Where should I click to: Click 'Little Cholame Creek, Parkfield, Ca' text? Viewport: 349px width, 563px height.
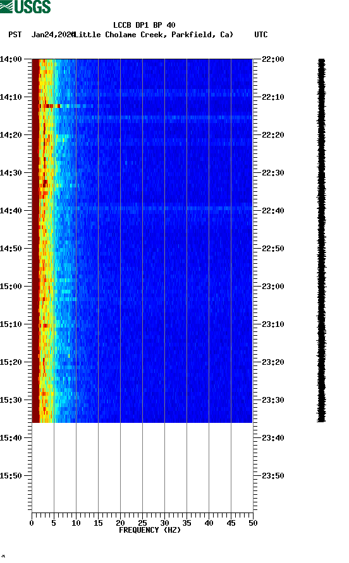point(153,35)
